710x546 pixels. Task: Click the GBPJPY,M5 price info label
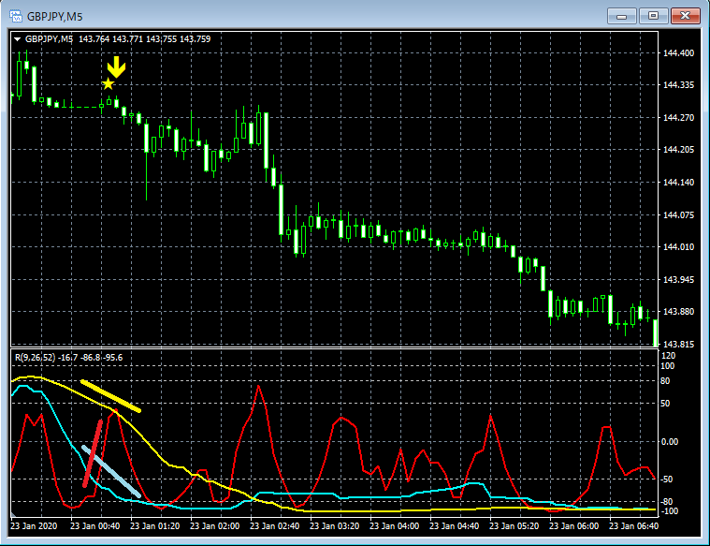[x=118, y=39]
